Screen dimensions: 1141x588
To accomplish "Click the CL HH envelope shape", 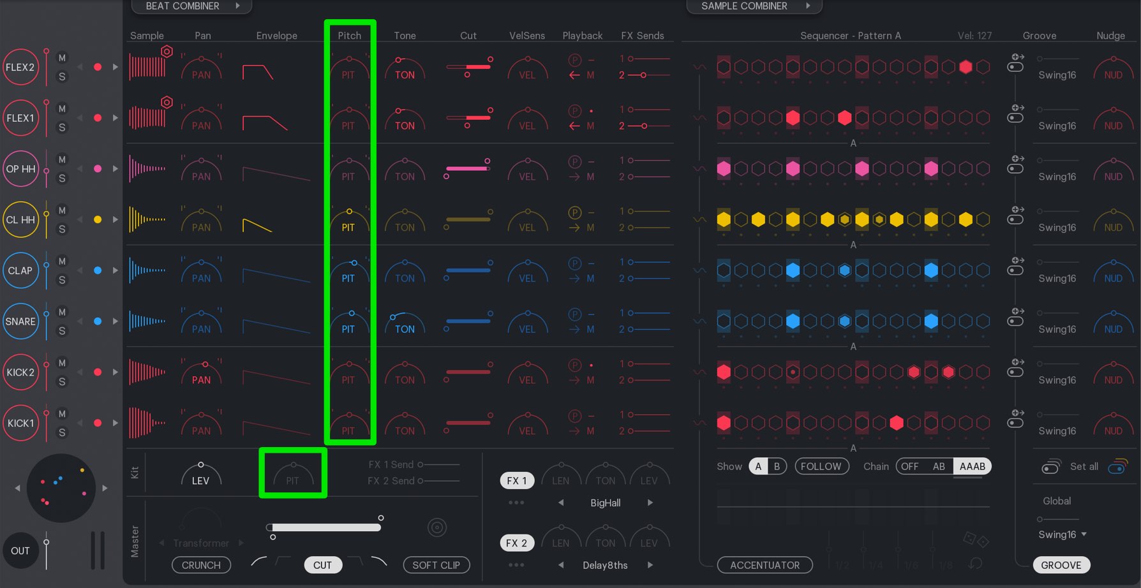I will click(258, 224).
